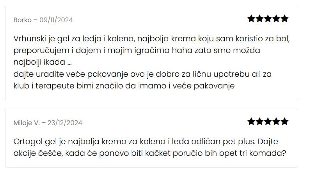Click the third star in Miloje V.'s rating
309x171 pixels.
268,122
